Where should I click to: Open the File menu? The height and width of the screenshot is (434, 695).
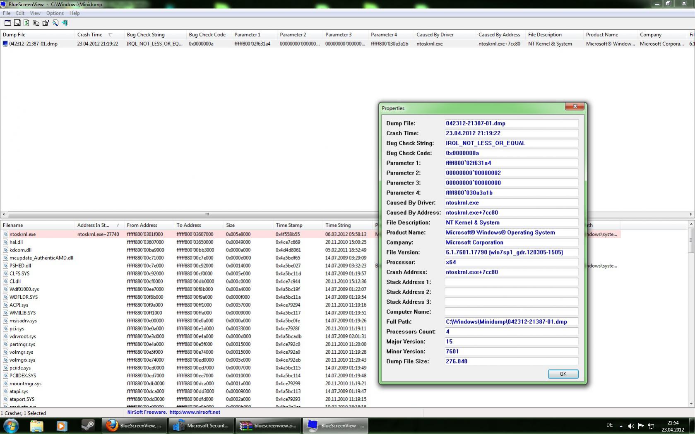click(x=7, y=13)
